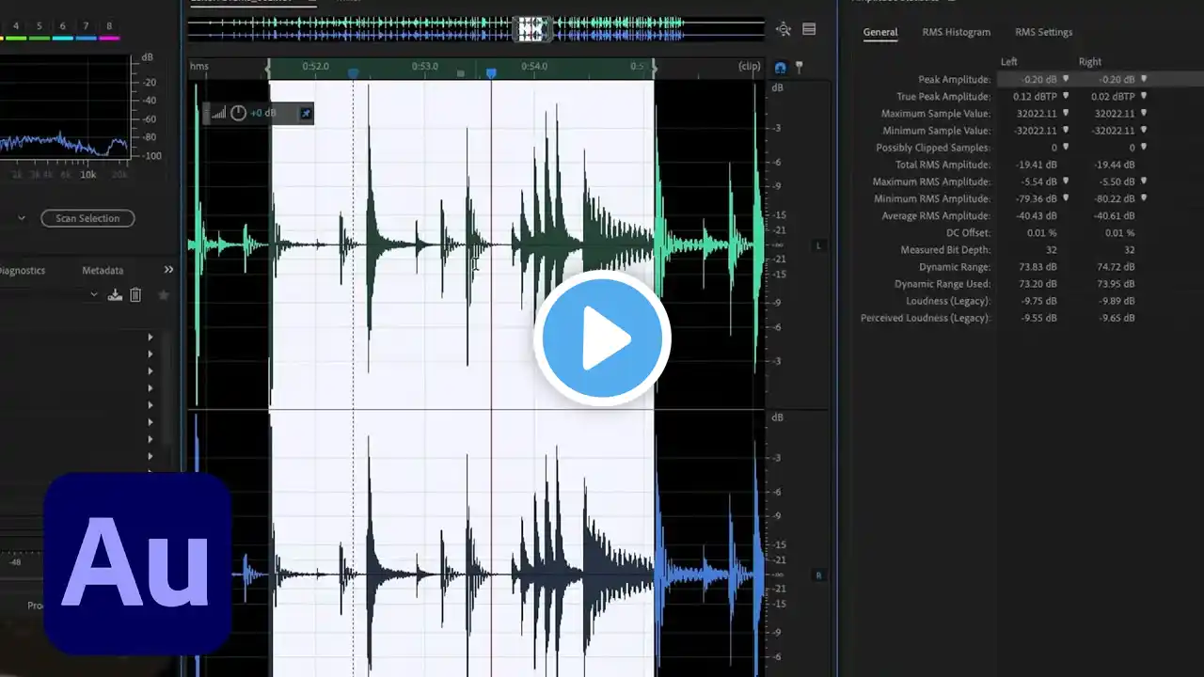Click the blue playhead marker on the timeline ruler
Screen dimensions: 1204x677
tap(491, 72)
